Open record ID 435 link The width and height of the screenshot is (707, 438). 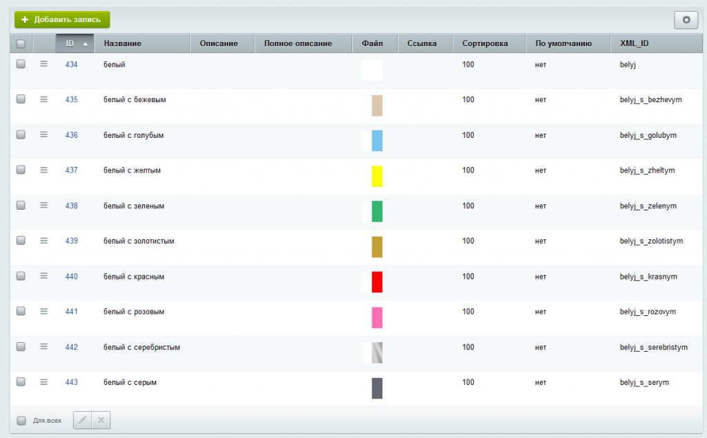71,99
